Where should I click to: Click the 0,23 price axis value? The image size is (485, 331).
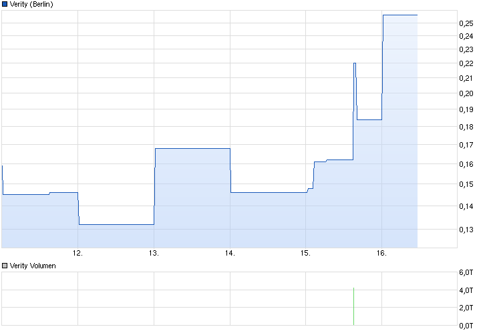466,49
